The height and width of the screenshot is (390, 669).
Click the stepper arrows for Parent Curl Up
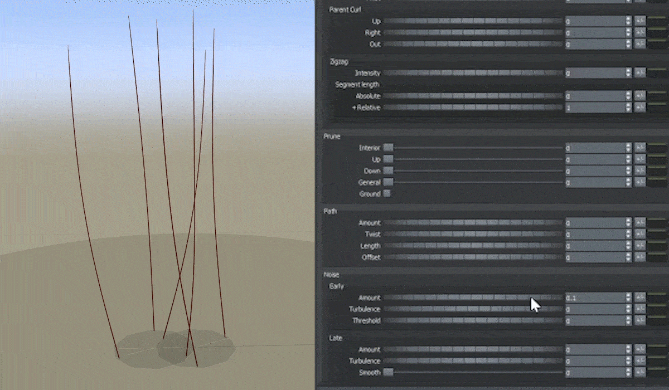coord(628,21)
